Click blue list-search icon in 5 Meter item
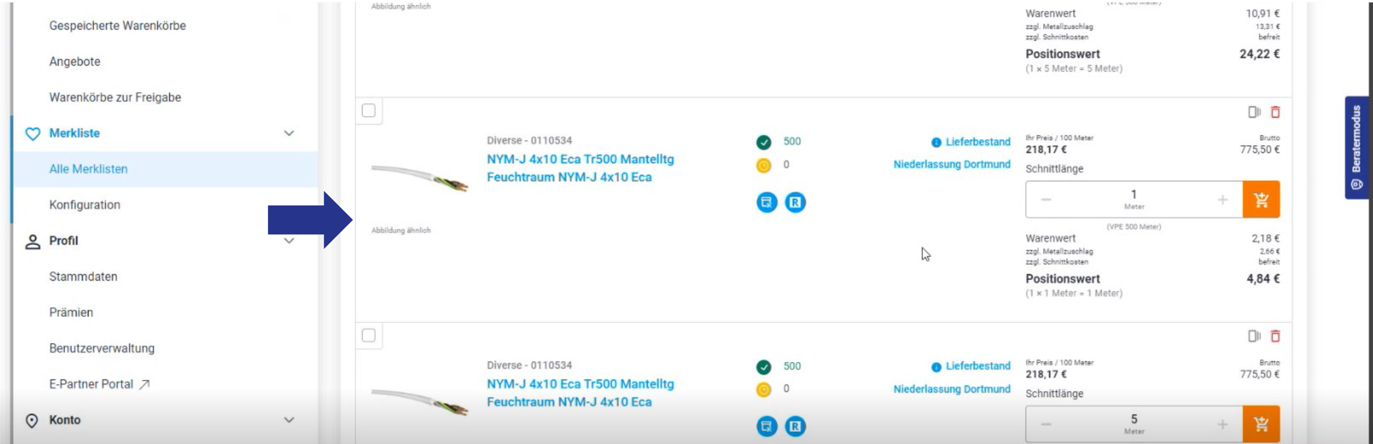1373x444 pixels. coord(767,427)
